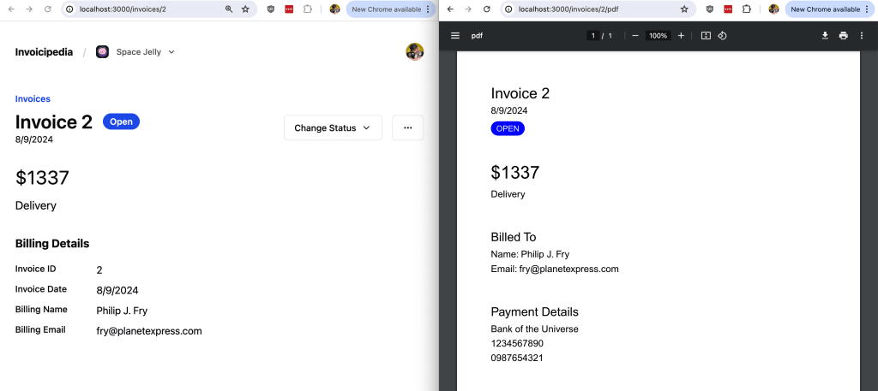Open the shield extension in PDF window toolbar

(x=710, y=9)
